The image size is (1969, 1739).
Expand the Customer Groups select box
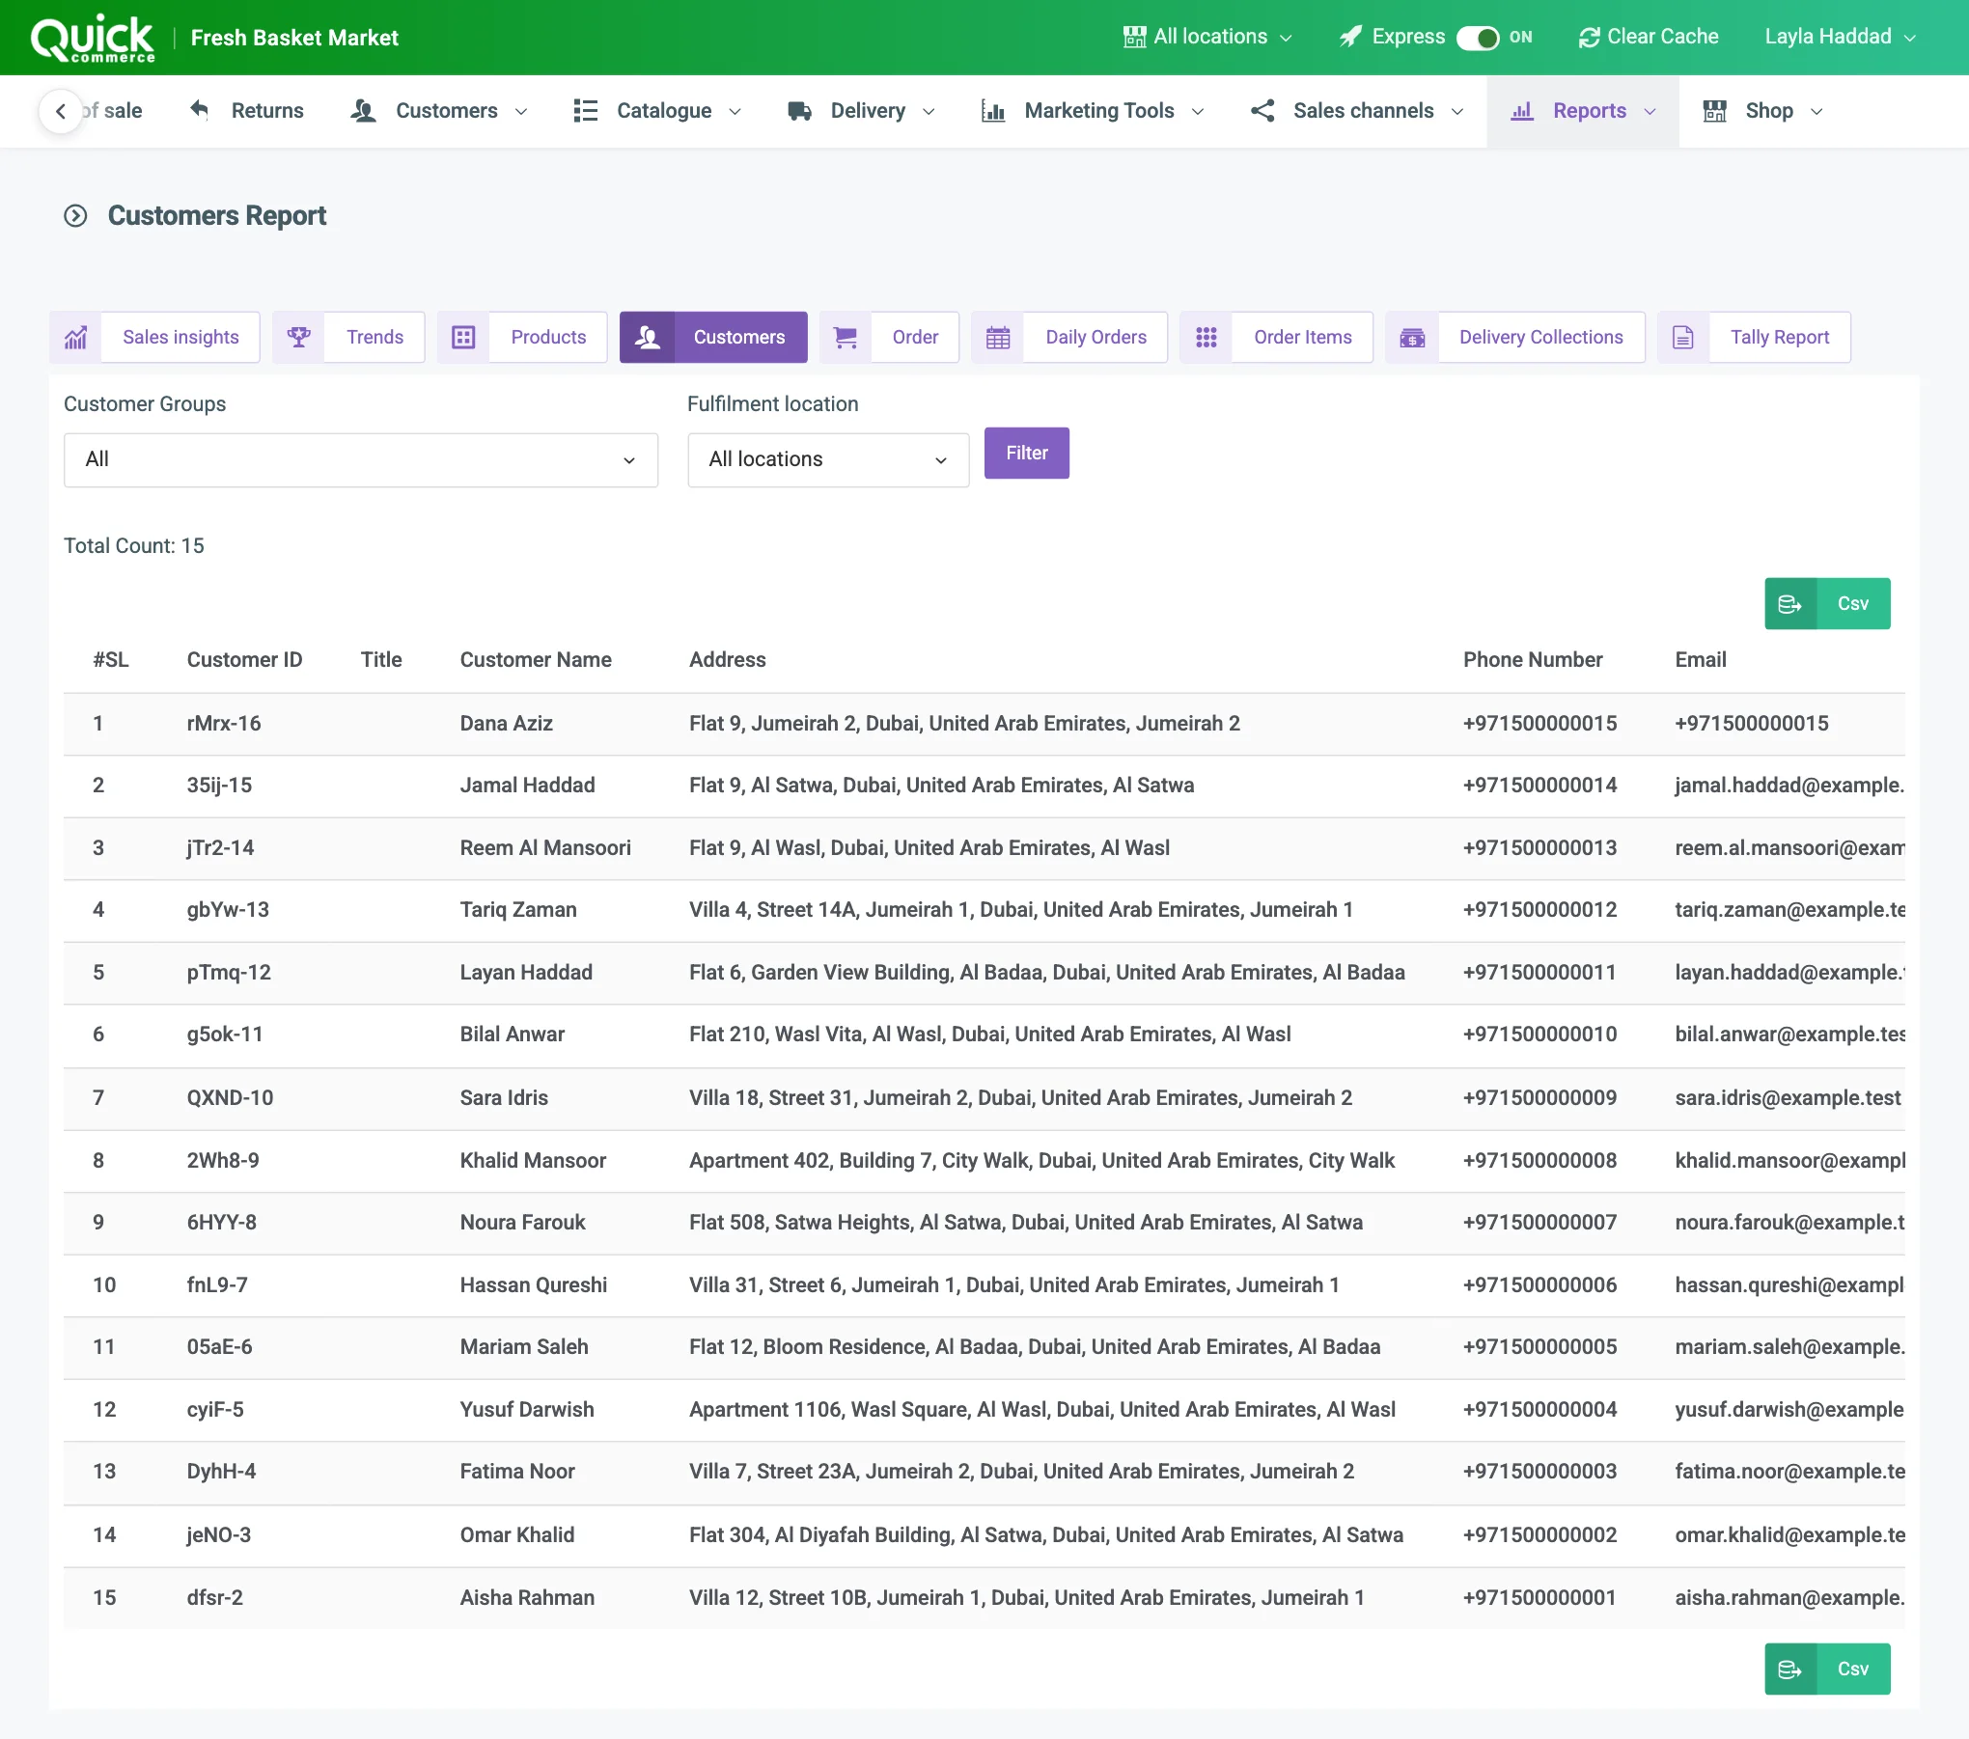click(x=361, y=460)
